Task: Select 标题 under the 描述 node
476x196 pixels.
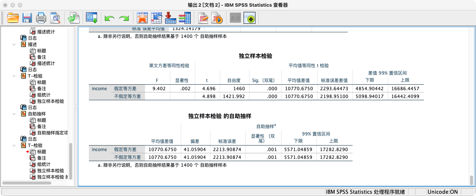Action: click(x=42, y=50)
